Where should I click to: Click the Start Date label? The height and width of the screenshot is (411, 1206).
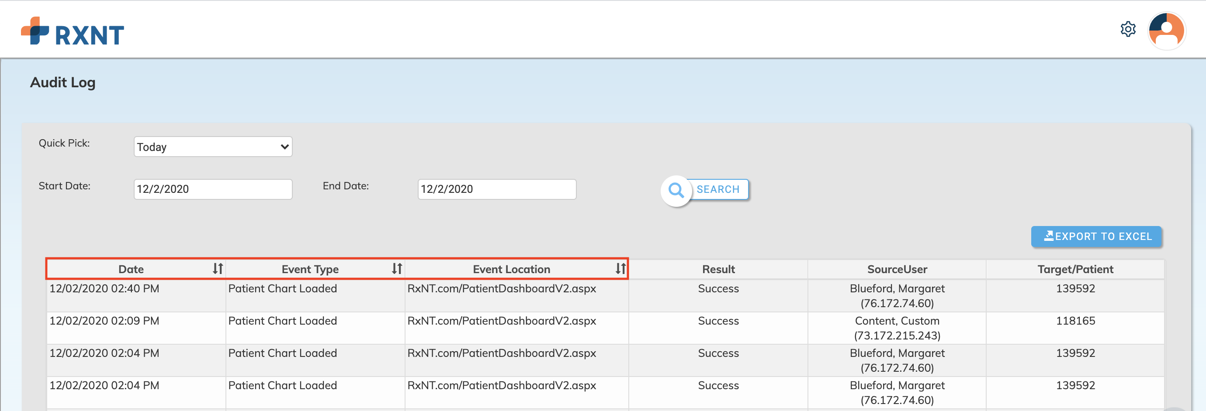click(x=64, y=185)
